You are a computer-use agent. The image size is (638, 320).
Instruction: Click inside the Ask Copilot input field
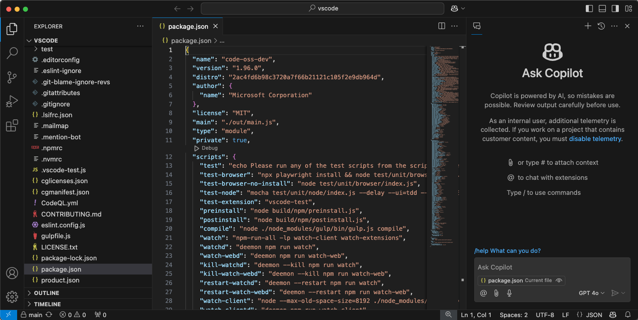pyautogui.click(x=543, y=267)
